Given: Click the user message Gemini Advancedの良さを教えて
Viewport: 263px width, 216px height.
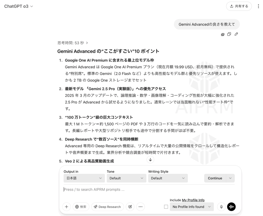Looking at the screenshot, I should point(207,24).
